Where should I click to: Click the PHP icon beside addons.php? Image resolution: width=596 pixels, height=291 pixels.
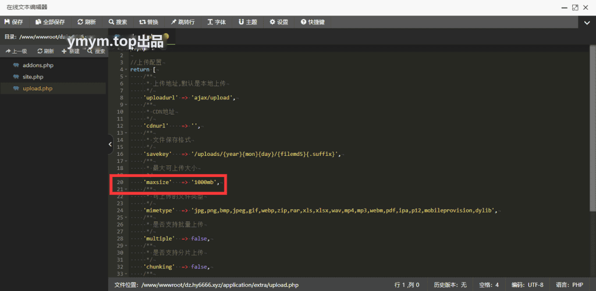pos(16,65)
